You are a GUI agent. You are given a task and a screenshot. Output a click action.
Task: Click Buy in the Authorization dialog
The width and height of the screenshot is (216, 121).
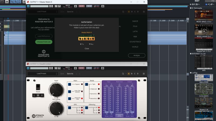91,44
